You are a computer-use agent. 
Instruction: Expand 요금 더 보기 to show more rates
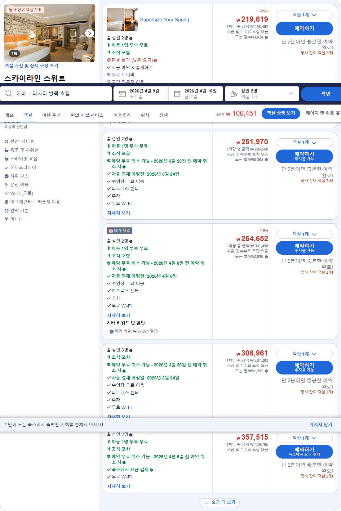click(220, 502)
